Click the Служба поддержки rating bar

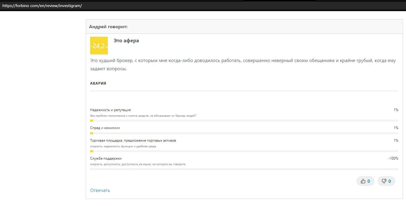click(244, 169)
